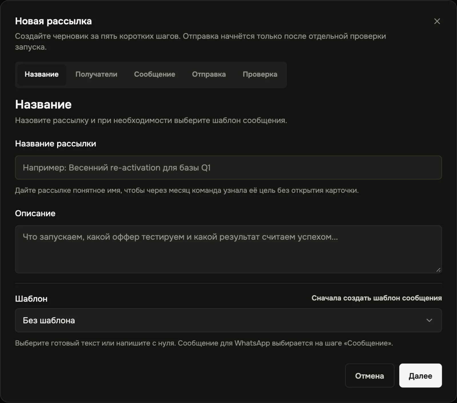Image resolution: width=457 pixels, height=403 pixels.
Task: Expand the template list via the chevron arrow
Action: tap(429, 320)
